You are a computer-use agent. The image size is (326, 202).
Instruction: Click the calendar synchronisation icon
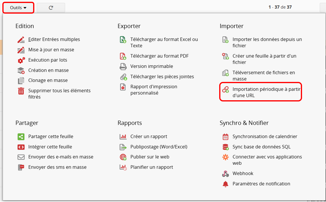pos(225,137)
